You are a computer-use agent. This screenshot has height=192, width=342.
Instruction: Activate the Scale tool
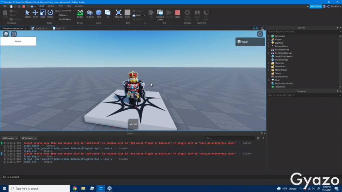pos(43,14)
